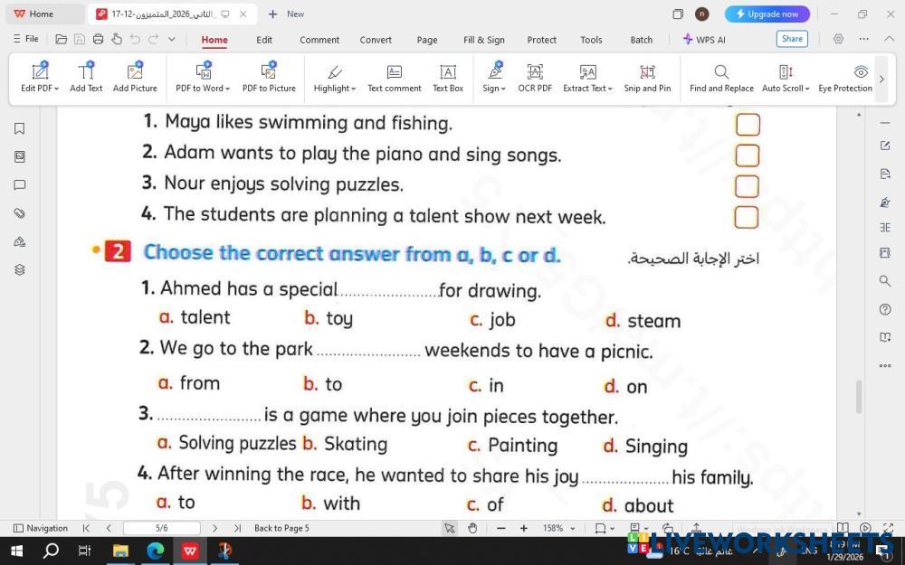The width and height of the screenshot is (905, 565).
Task: Click the vertical scrollbar thumb
Action: 859,396
